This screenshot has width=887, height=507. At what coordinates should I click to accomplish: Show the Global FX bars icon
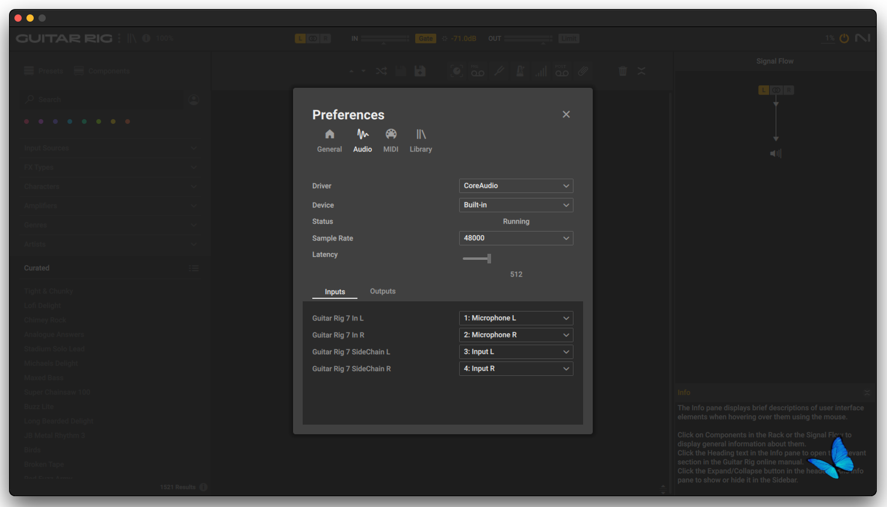541,71
